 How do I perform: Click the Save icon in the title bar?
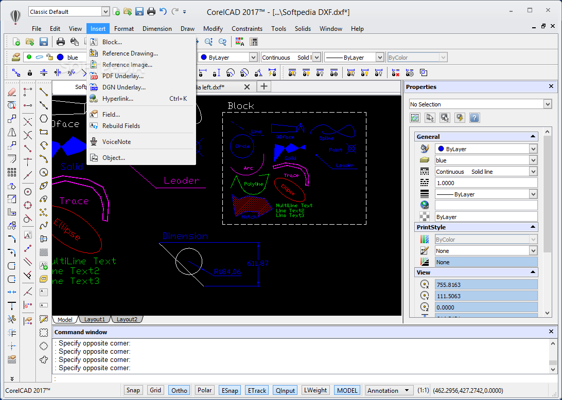pyautogui.click(x=139, y=11)
